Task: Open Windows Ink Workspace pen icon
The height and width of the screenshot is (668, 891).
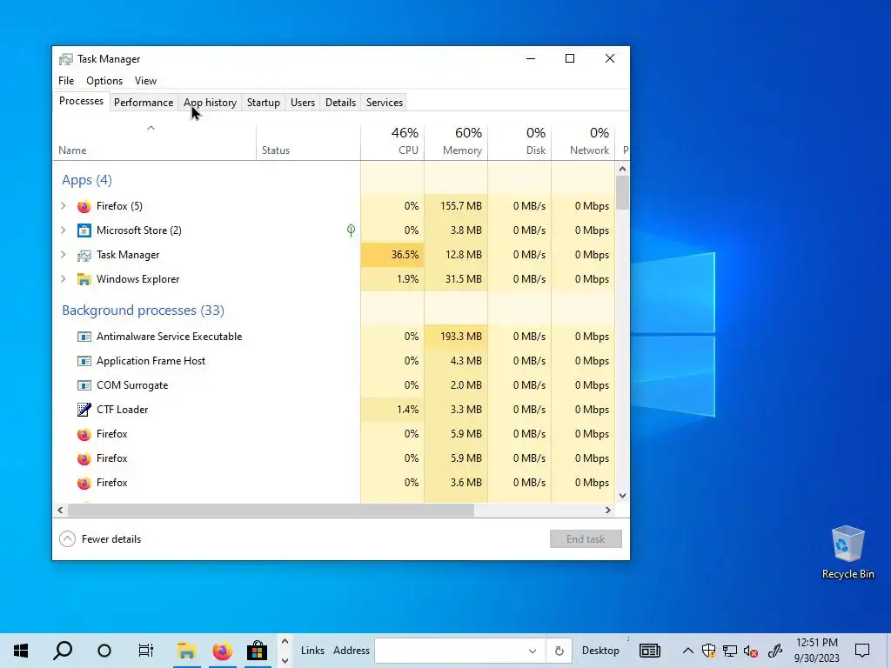Action: (x=775, y=651)
